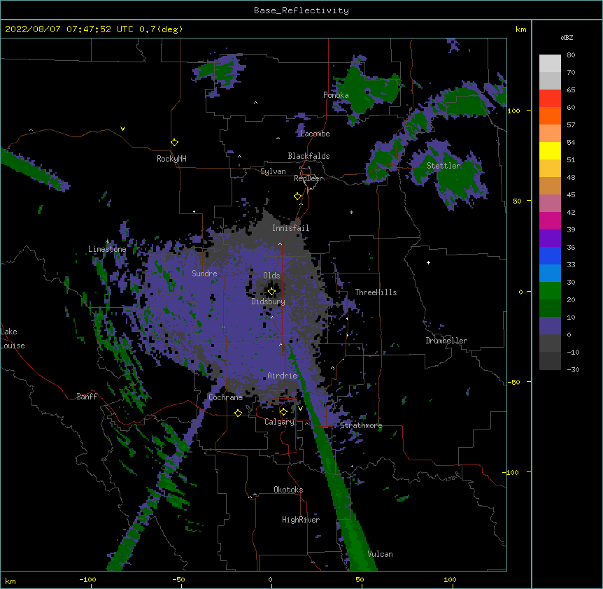Click the yellow V marker northeast of Calgary
The image size is (603, 589).
coord(300,409)
